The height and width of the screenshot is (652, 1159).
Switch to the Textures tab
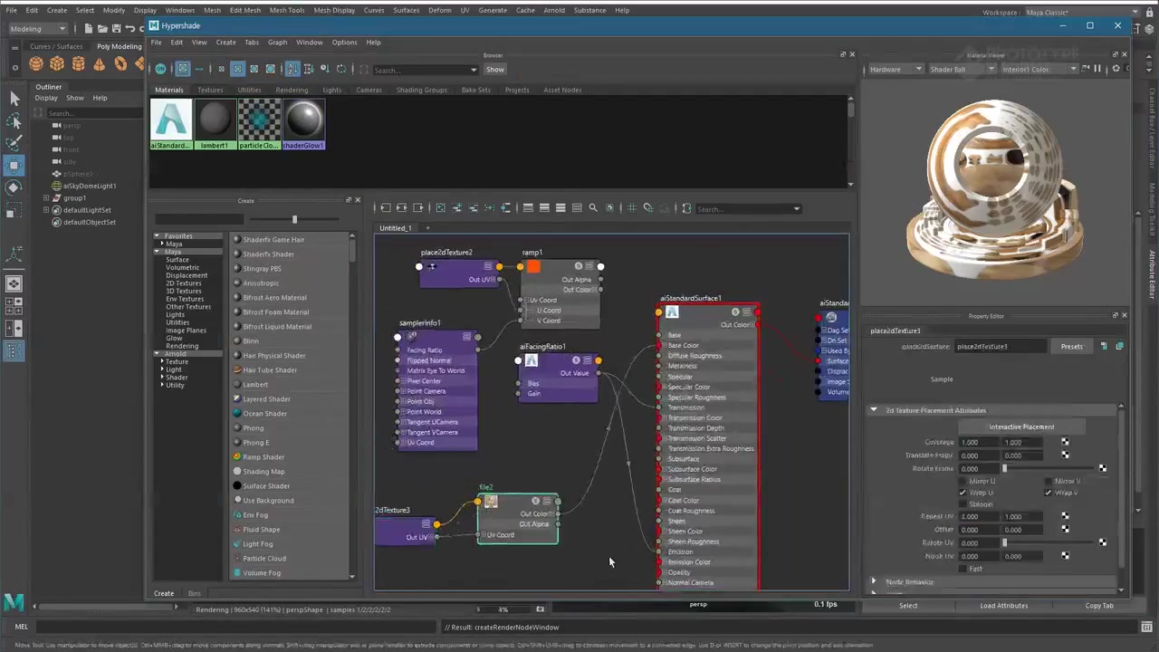[x=210, y=90]
